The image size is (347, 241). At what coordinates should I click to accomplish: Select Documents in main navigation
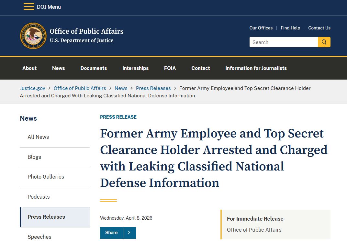pyautogui.click(x=94, y=68)
